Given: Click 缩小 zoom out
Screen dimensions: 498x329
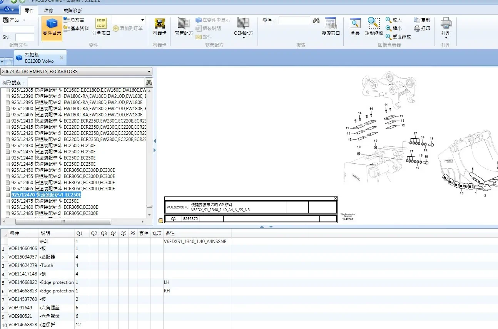Looking at the screenshot, I should (394, 28).
